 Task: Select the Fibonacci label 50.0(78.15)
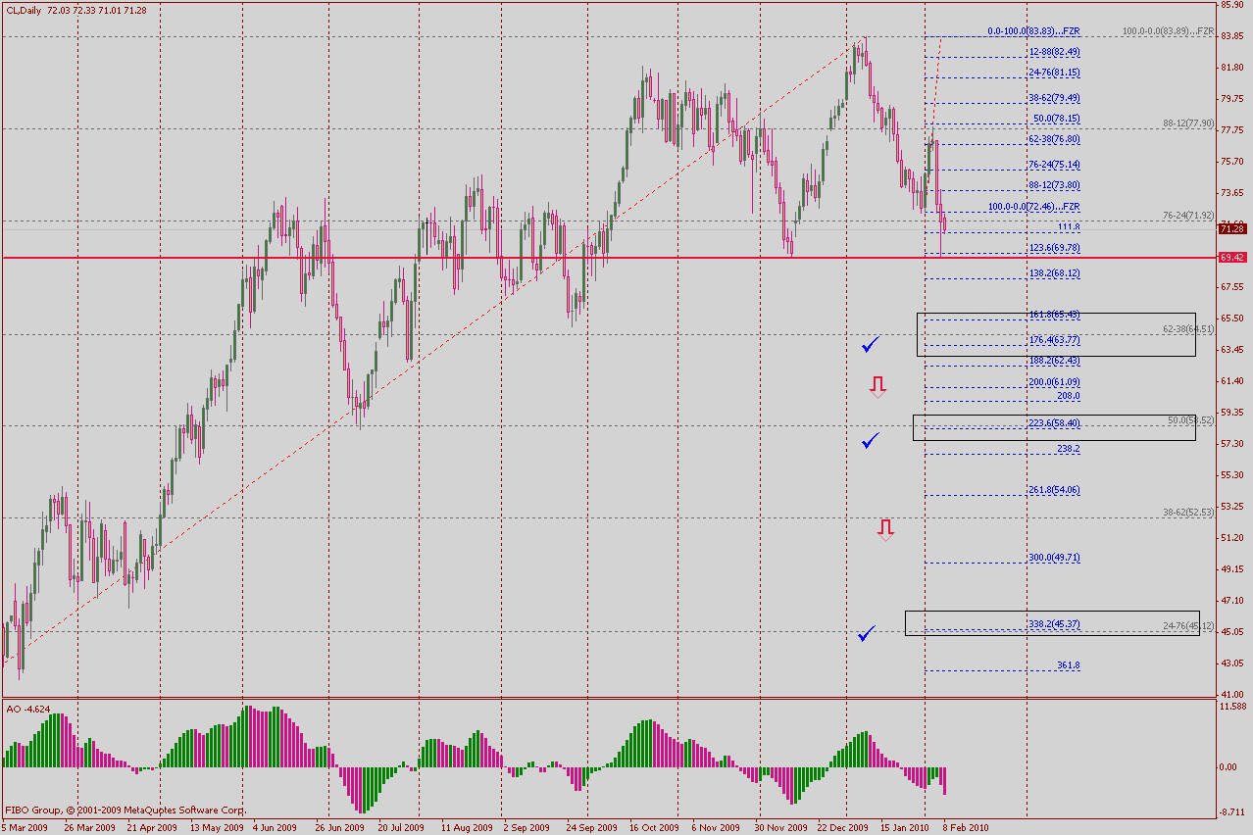(1057, 119)
